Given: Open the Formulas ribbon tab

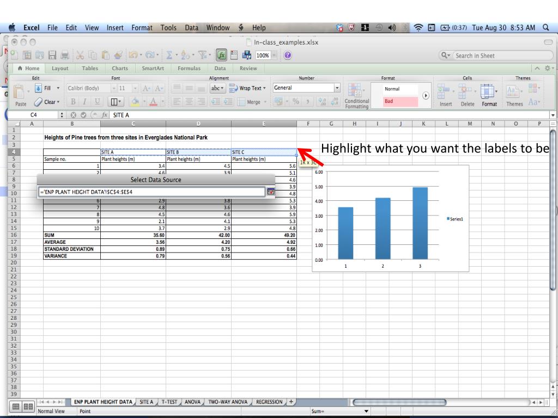Looking at the screenshot, I should (189, 68).
